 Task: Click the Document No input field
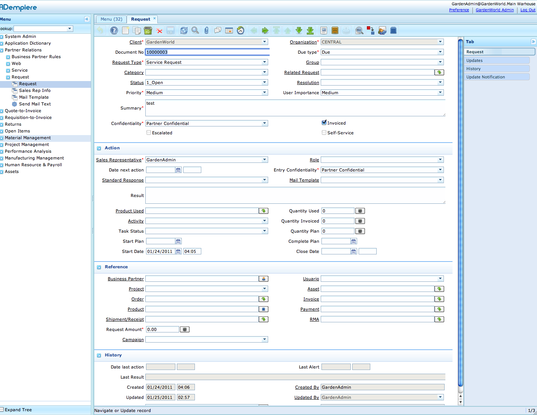coord(207,52)
